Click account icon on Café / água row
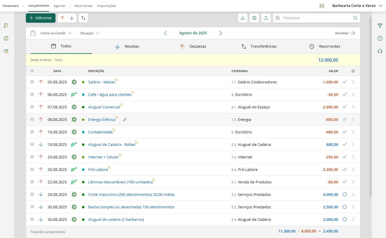The width and height of the screenshot is (386, 238). pos(74,94)
